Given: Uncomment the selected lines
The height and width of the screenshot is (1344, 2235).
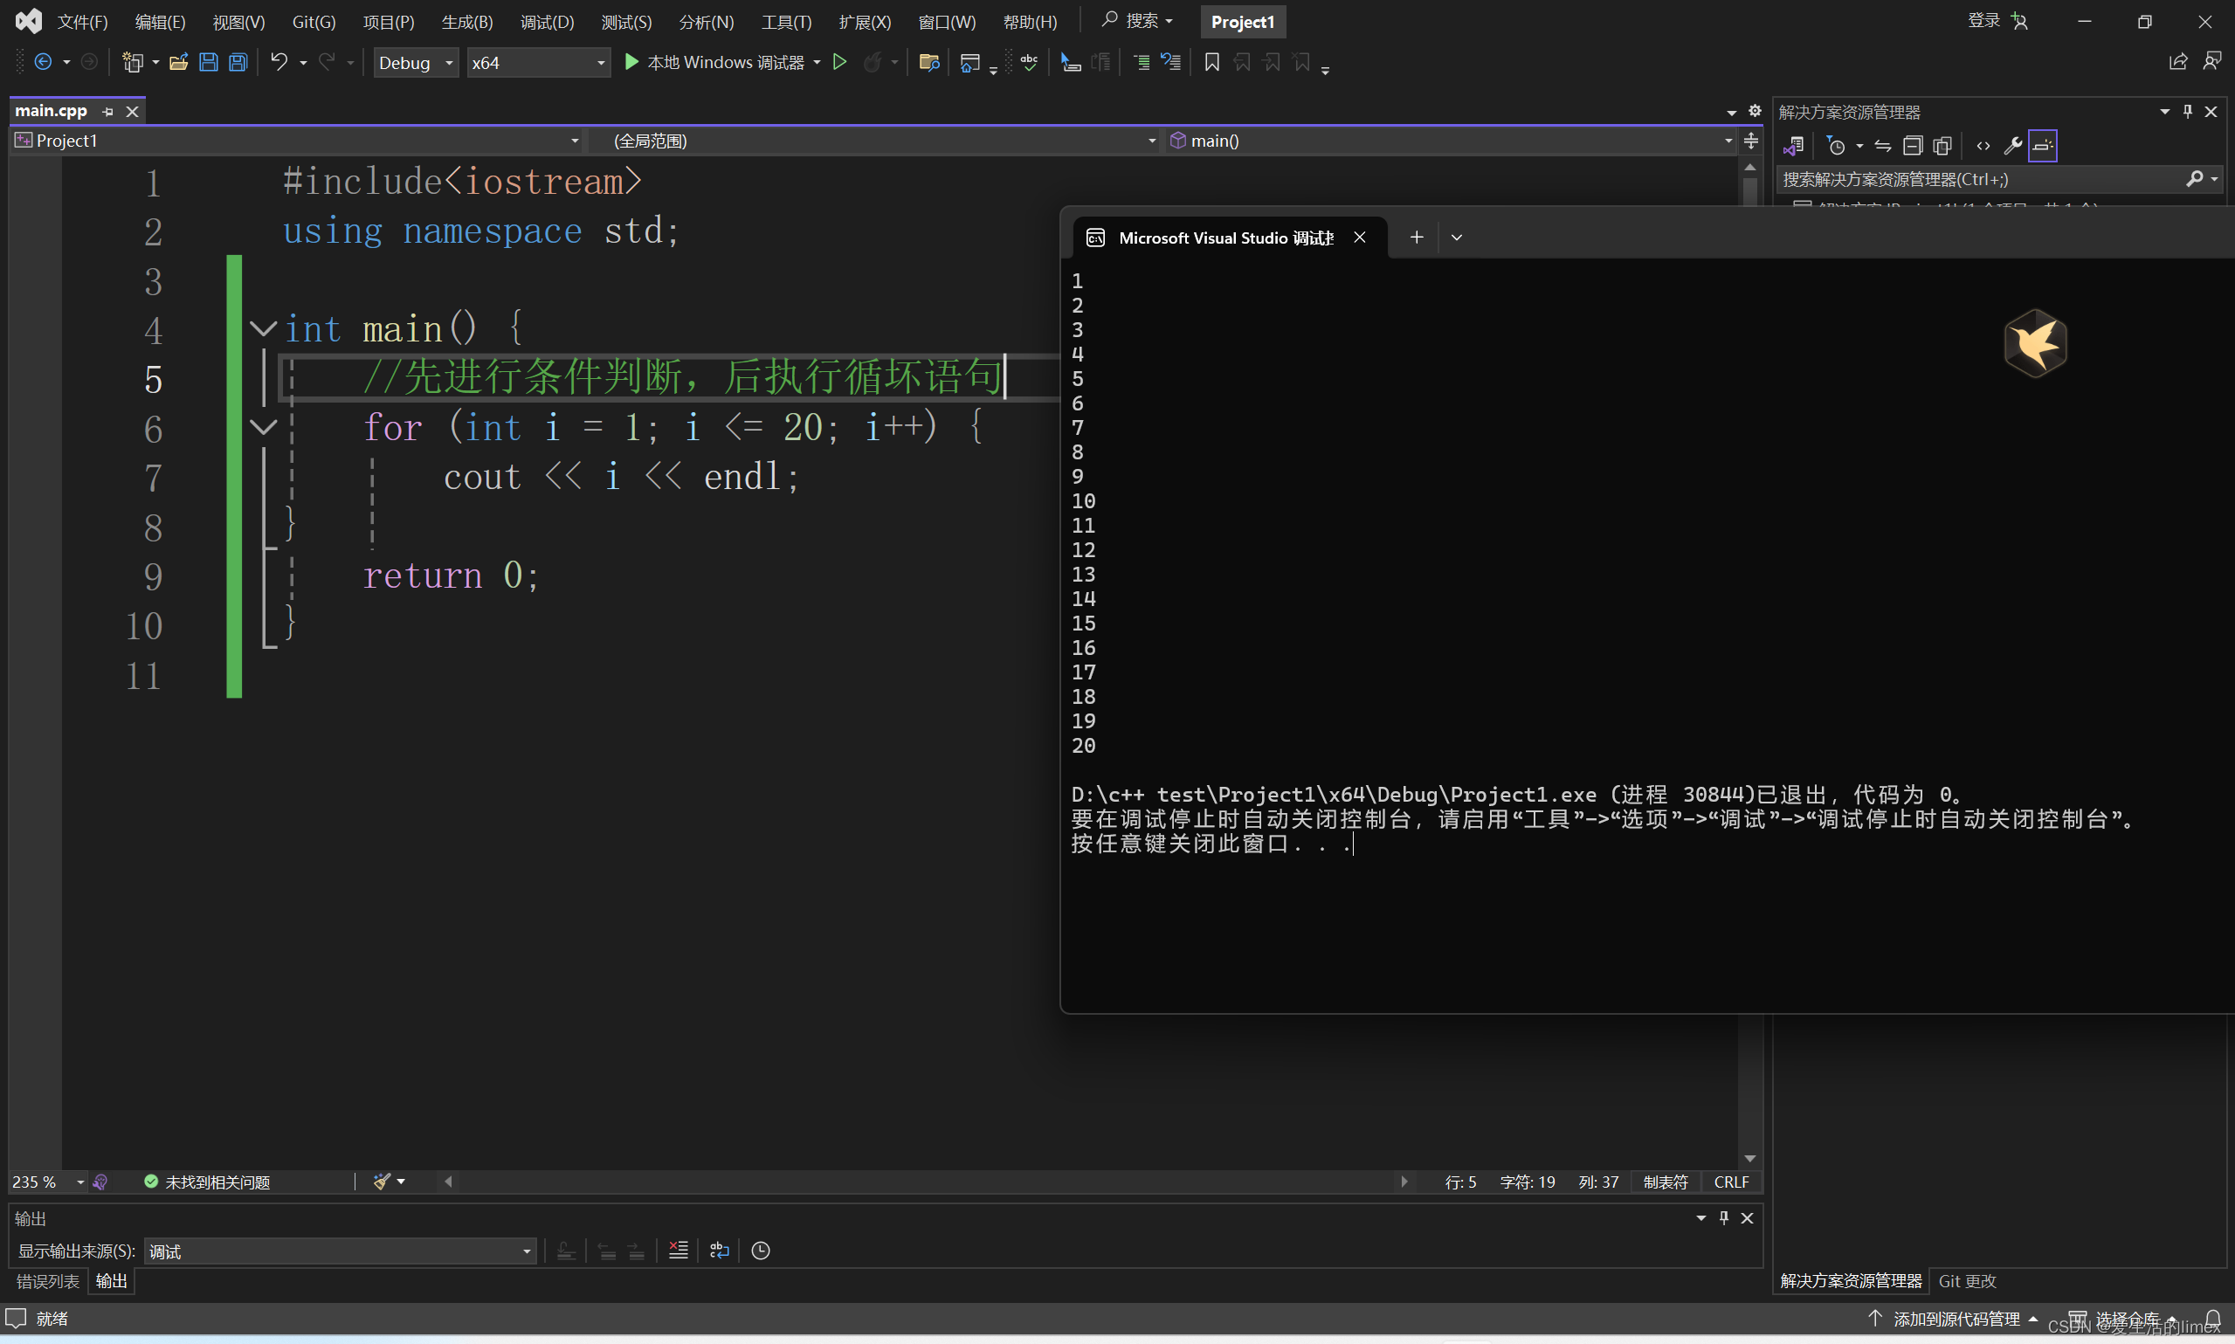Looking at the screenshot, I should pos(1171,62).
